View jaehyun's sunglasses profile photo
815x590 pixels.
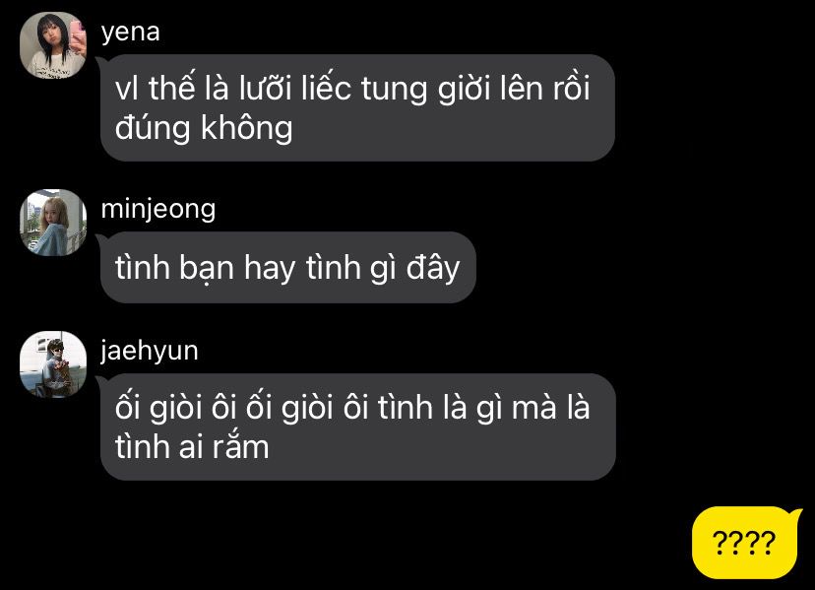coord(53,364)
